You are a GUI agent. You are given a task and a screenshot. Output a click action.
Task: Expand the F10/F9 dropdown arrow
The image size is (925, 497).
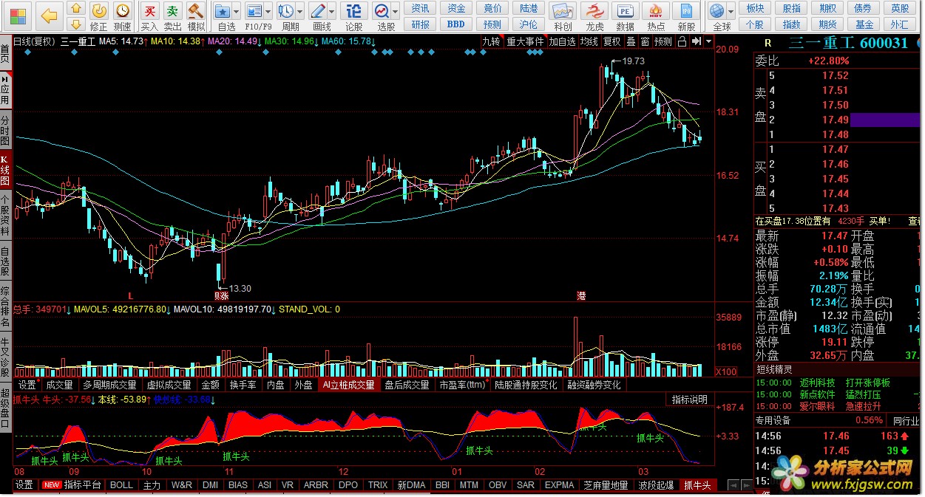(x=268, y=12)
